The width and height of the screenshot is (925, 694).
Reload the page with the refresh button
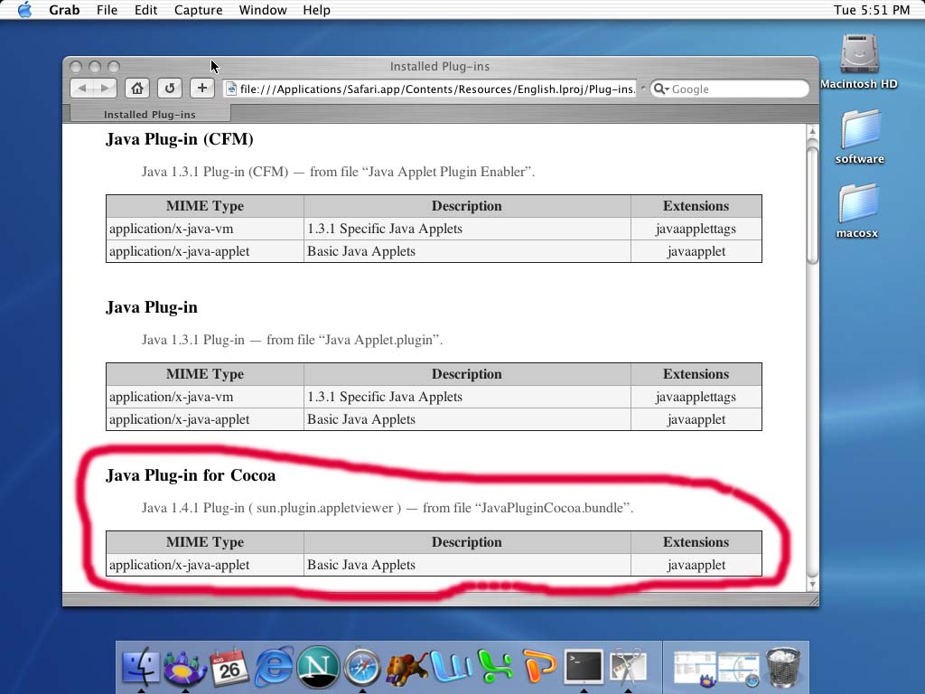coord(169,88)
